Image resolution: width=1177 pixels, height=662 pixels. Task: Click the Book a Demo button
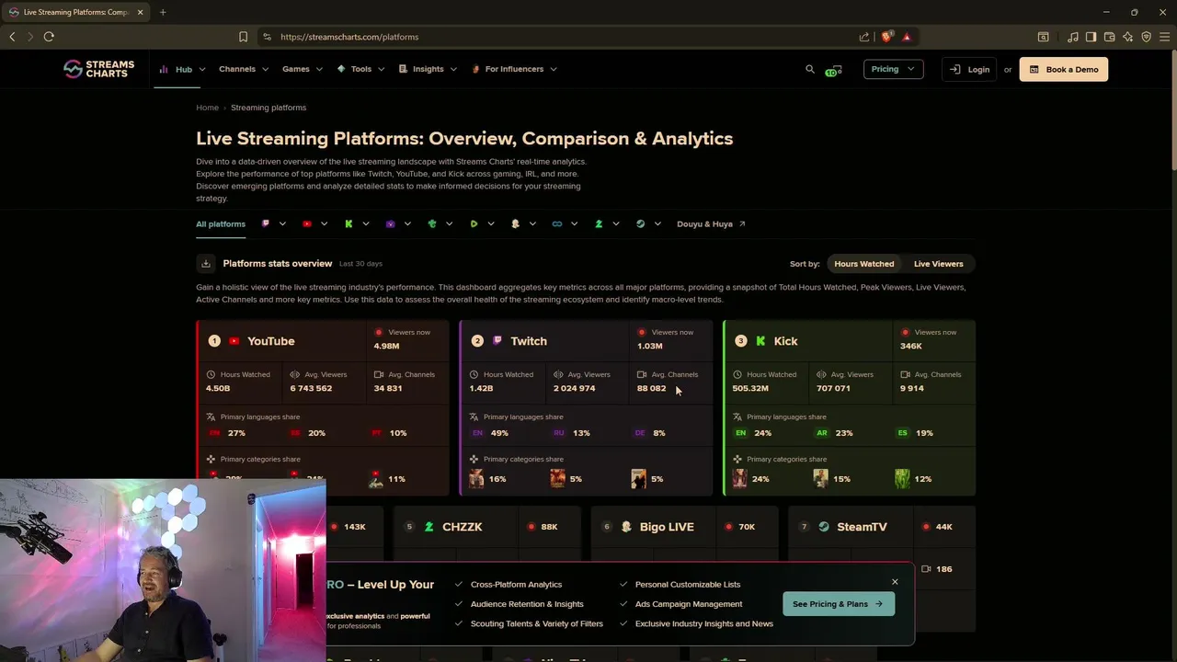point(1064,69)
